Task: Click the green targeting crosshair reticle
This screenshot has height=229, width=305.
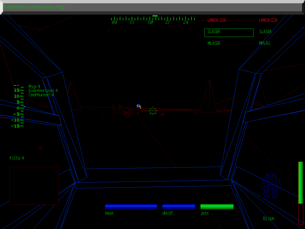Action: click(153, 111)
